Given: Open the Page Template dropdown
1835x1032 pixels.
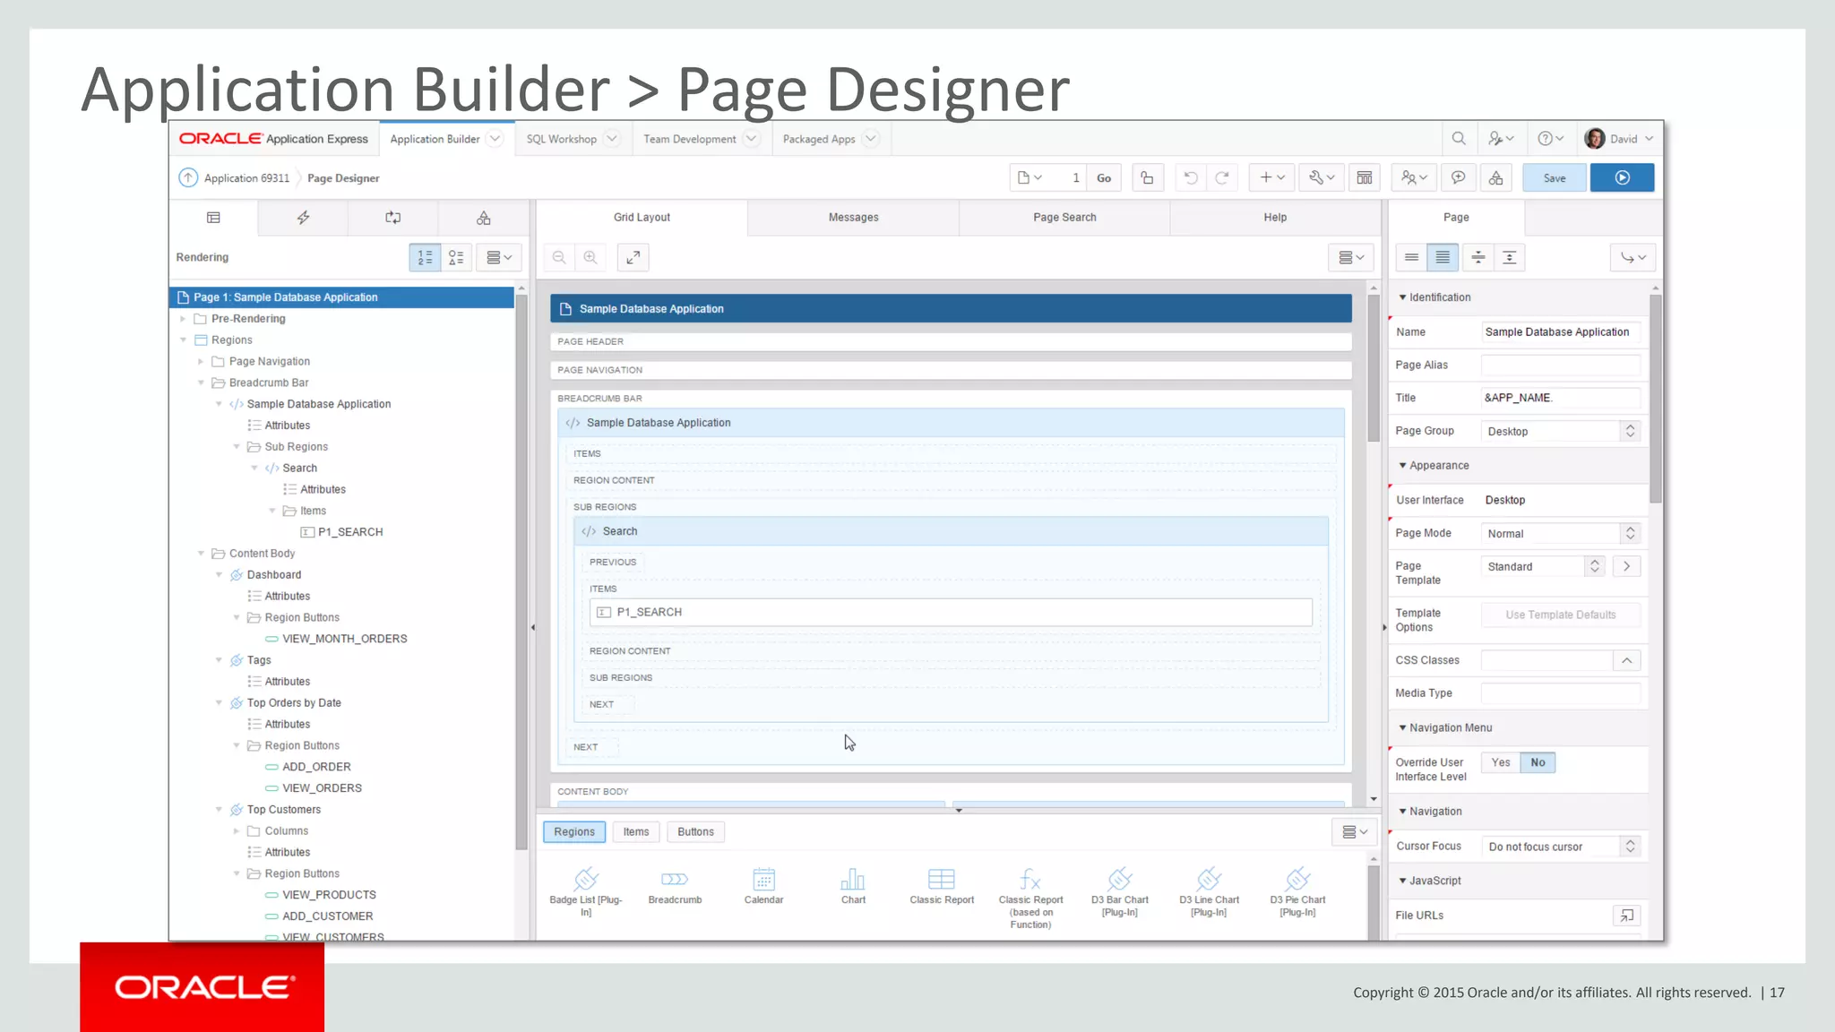Looking at the screenshot, I should [x=1543, y=566].
